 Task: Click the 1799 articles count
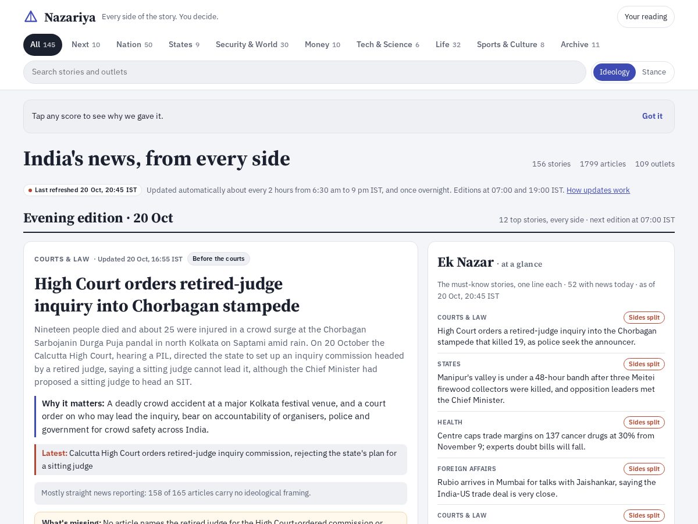click(x=603, y=164)
